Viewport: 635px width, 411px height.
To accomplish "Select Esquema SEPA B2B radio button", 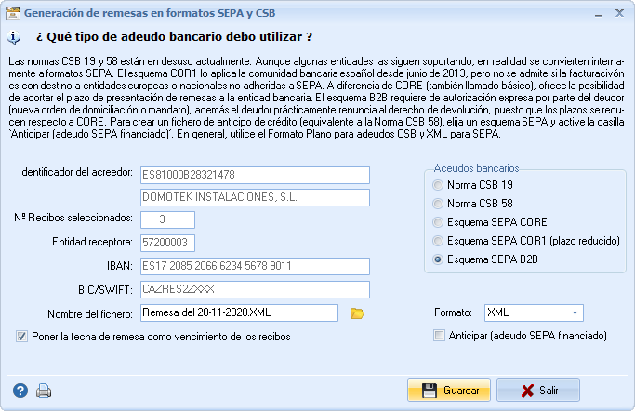I will click(439, 259).
